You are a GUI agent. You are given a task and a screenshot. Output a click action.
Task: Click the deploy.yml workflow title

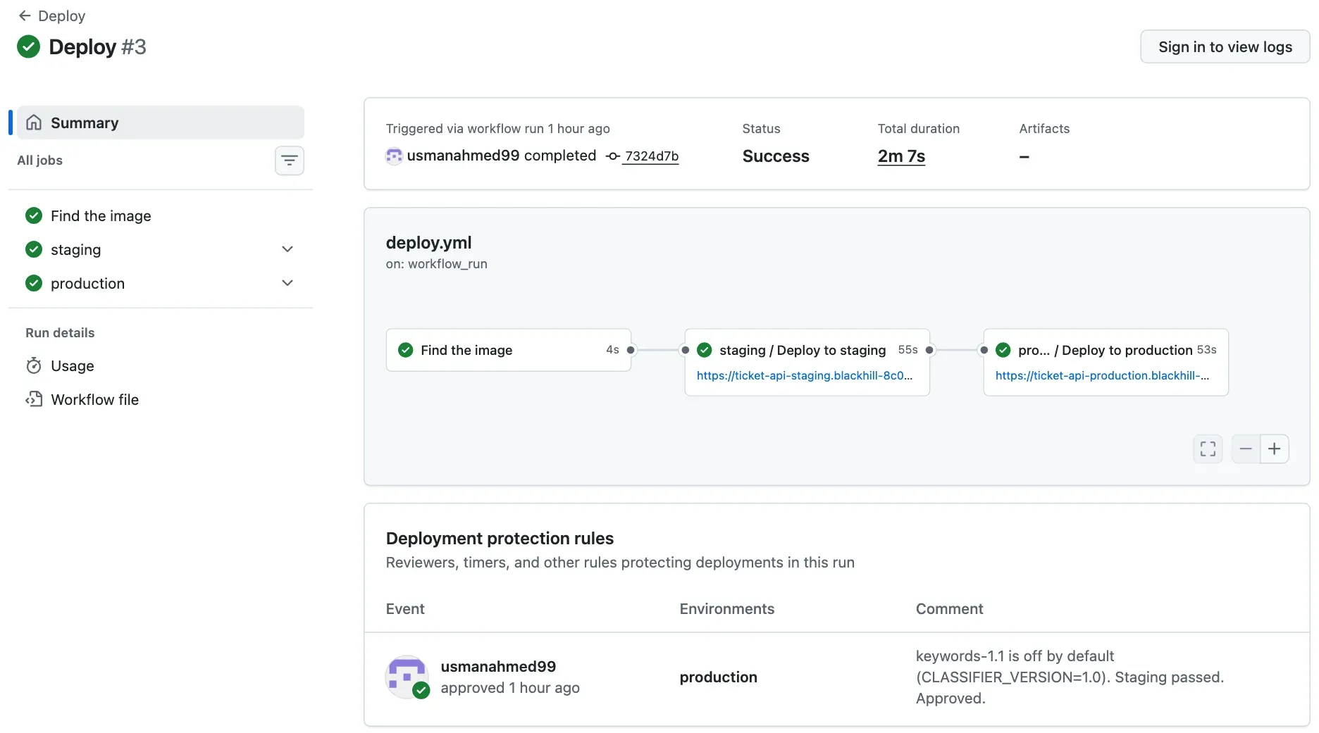tap(429, 242)
